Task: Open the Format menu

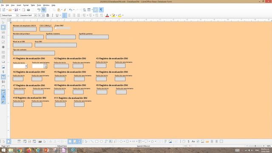Action: coord(25,5)
